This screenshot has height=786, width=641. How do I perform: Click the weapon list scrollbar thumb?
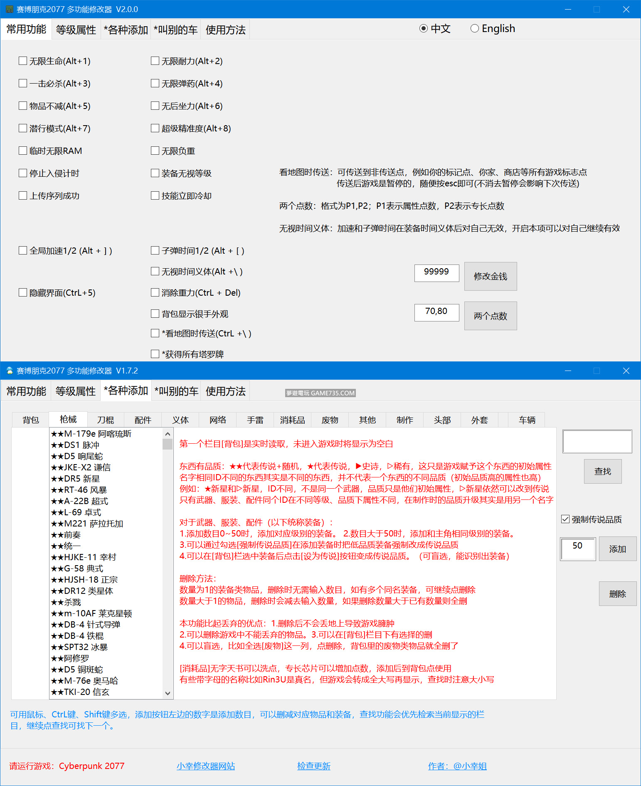168,445
